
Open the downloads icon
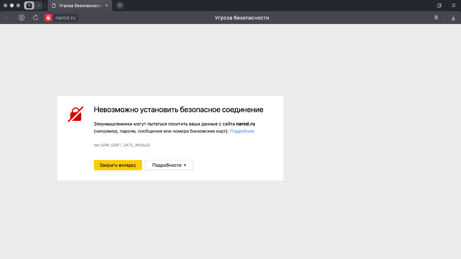click(x=453, y=18)
